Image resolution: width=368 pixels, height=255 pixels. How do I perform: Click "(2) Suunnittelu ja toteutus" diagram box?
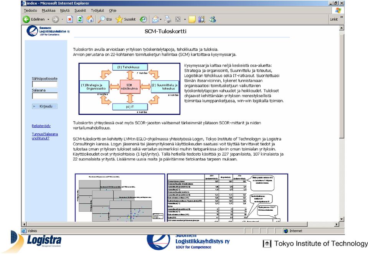[x=165, y=87]
